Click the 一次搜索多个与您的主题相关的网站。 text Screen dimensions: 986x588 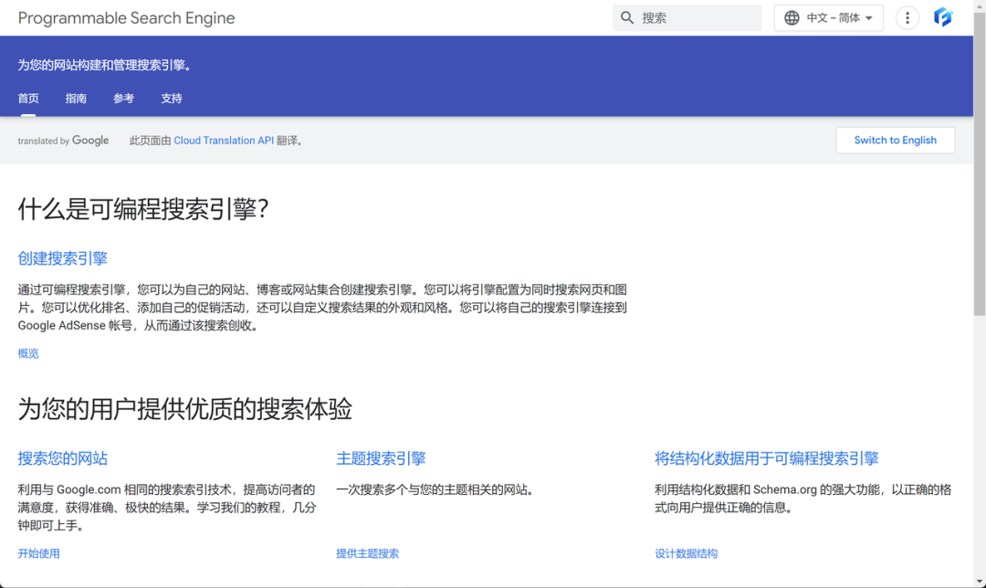tap(436, 489)
